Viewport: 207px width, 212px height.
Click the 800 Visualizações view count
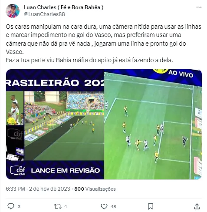[95, 189]
